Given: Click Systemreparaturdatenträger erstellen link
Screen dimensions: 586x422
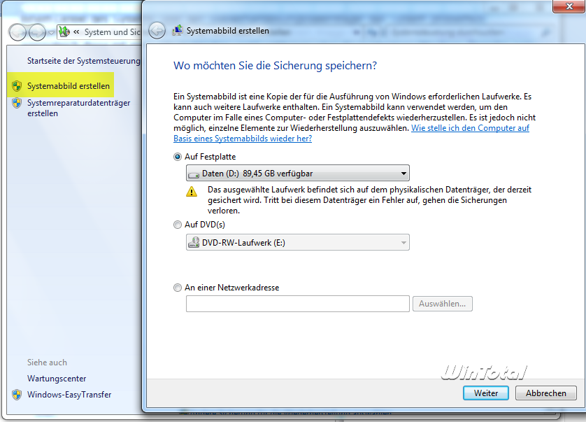Looking at the screenshot, I should pos(78,108).
